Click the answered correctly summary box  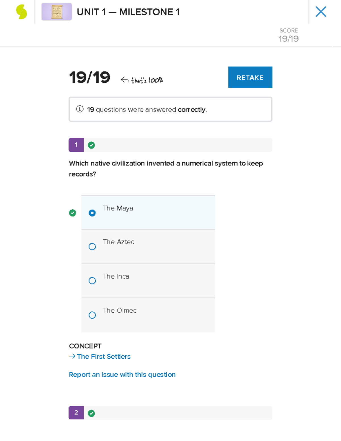pyautogui.click(x=170, y=109)
